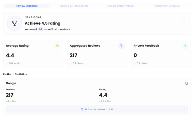Click the faded star settings icon in goal card

click(160, 23)
